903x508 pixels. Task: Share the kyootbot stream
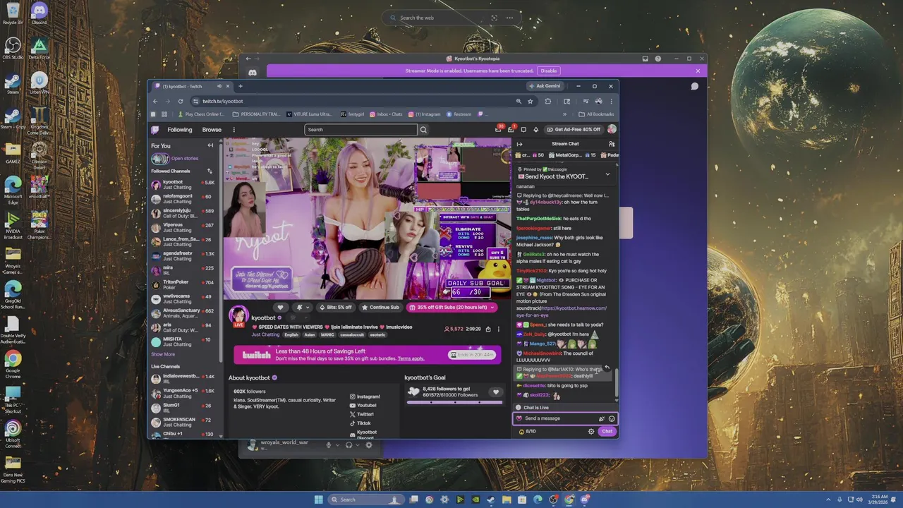click(x=487, y=329)
